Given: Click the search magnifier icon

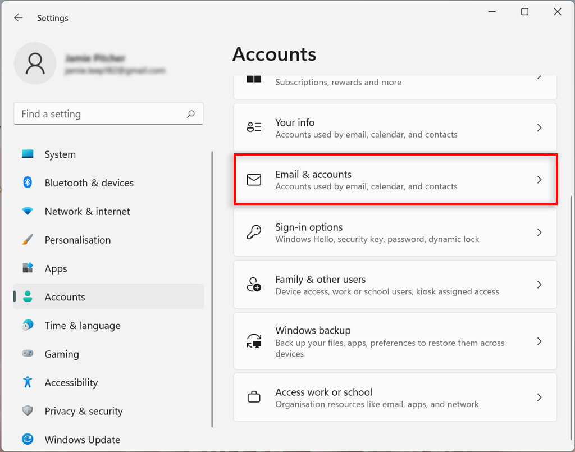Looking at the screenshot, I should tap(191, 114).
